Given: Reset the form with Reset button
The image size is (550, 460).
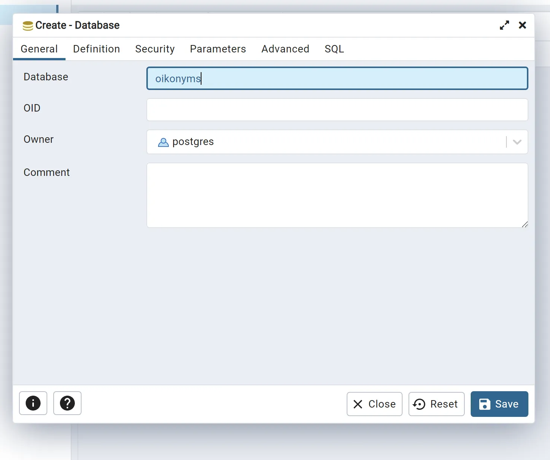Looking at the screenshot, I should coord(436,404).
